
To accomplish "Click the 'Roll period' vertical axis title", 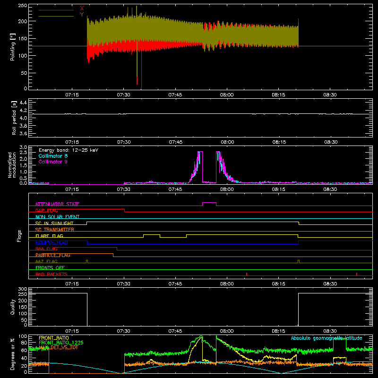I will pos(14,118).
